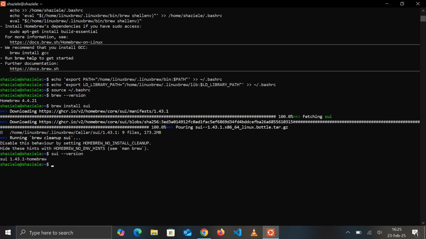Click the 'Fetching sui' text
Screen dimensions: 426x239
[317, 116]
